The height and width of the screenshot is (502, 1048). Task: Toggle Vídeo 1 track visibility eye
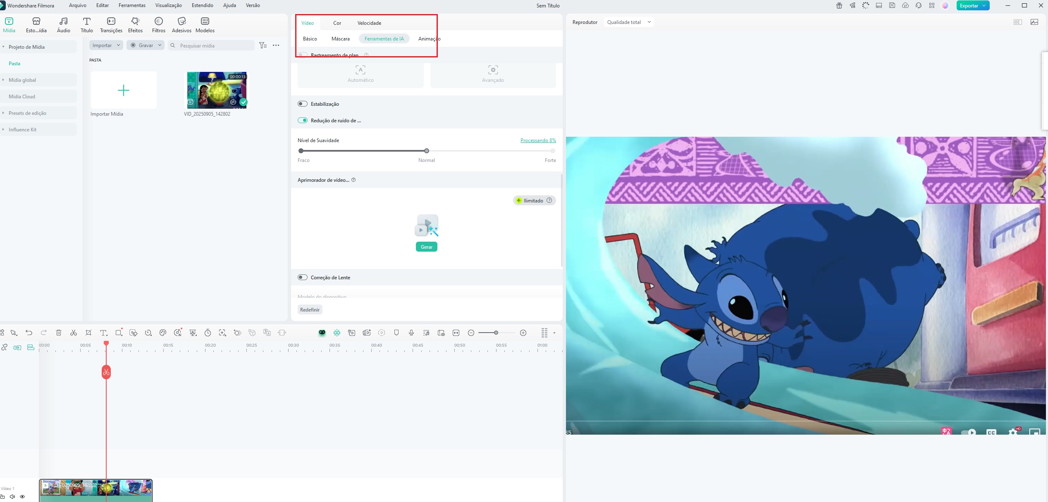point(22,497)
